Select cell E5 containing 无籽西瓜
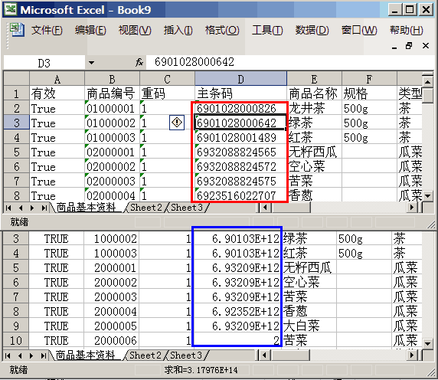438x380 pixels. [314, 152]
